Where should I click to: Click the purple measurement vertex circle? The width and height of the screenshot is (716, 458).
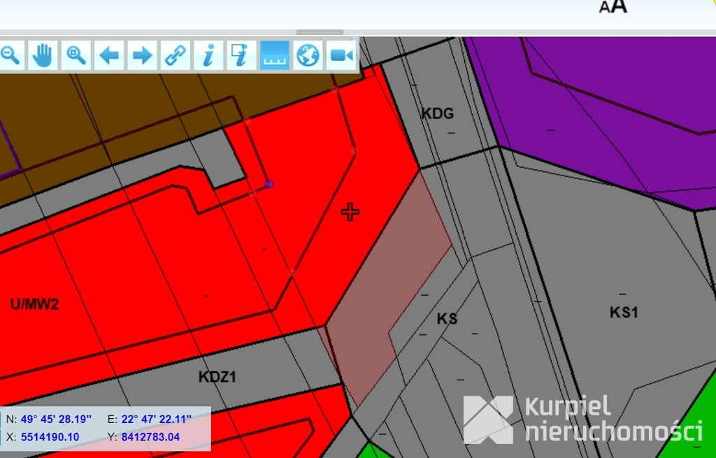pyautogui.click(x=269, y=184)
